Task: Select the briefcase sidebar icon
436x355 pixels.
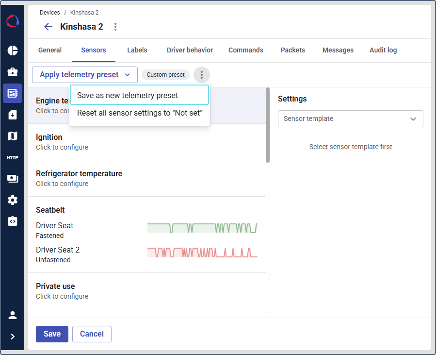Action: [12, 72]
